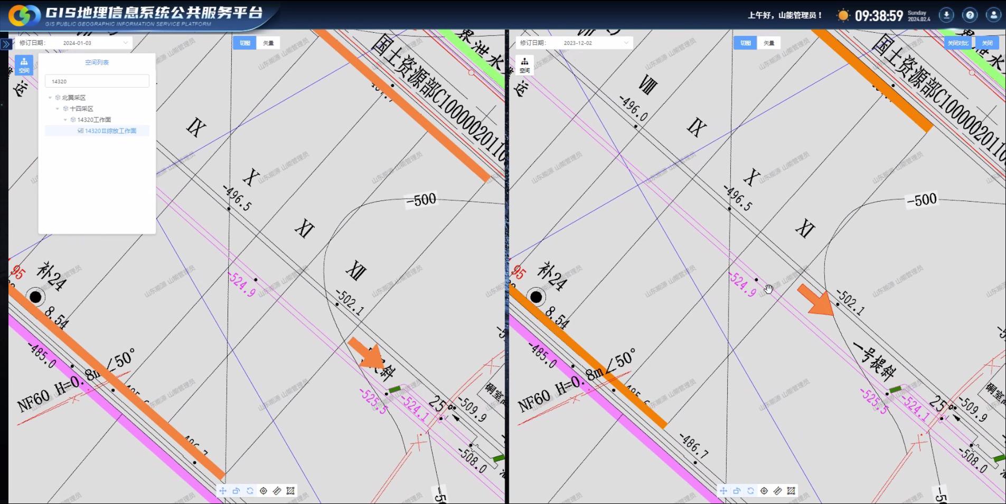Click the 关闭对比 button
Viewport: 1006px width, 504px height.
coord(958,43)
